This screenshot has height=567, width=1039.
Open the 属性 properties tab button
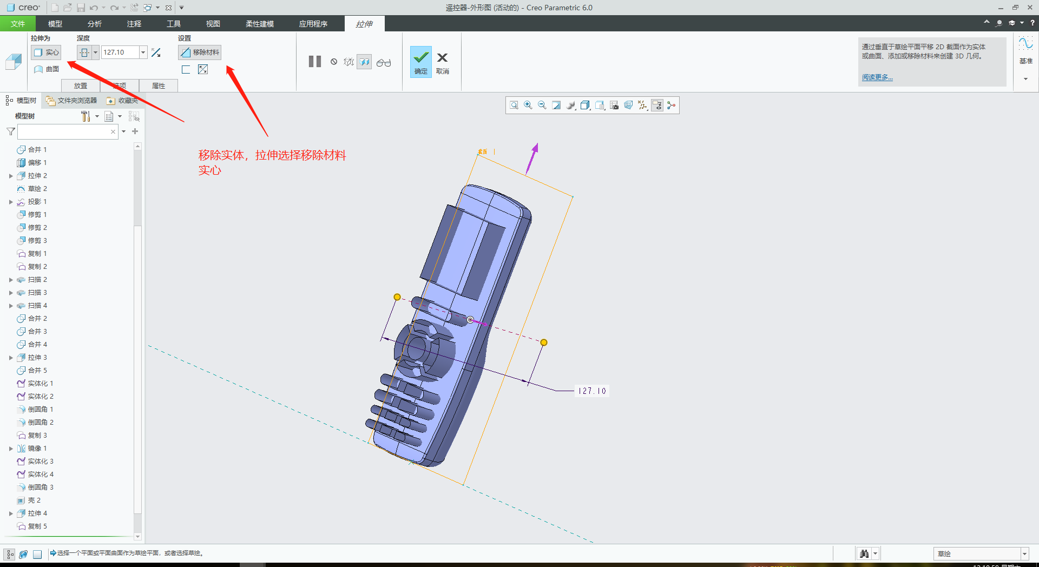[159, 85]
